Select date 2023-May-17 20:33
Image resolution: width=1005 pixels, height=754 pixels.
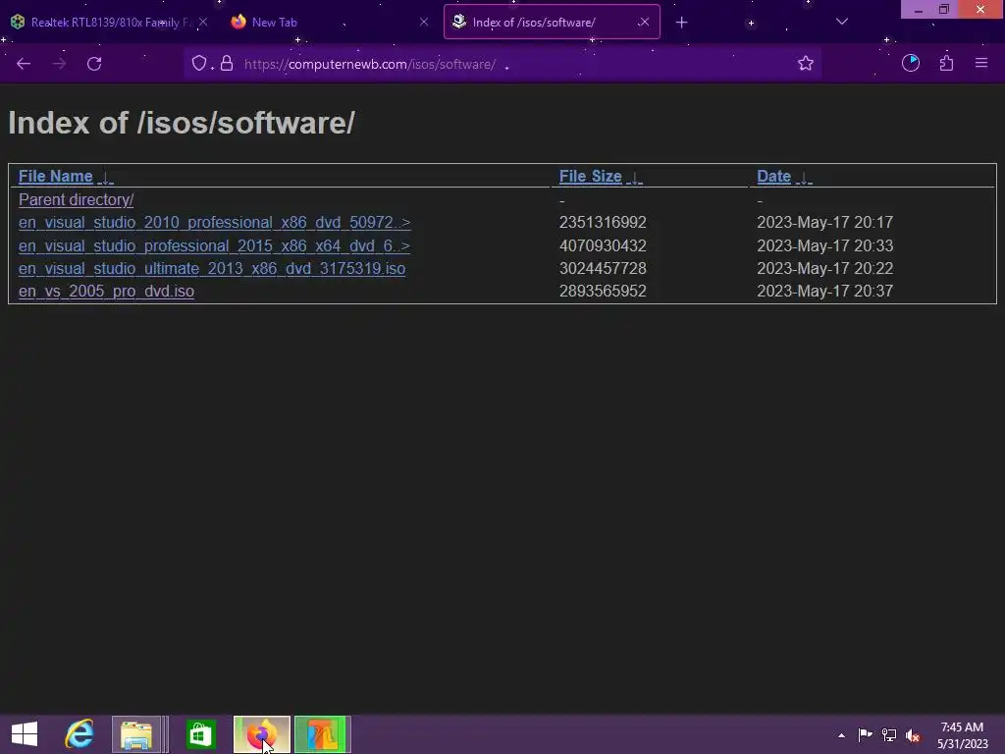824,245
